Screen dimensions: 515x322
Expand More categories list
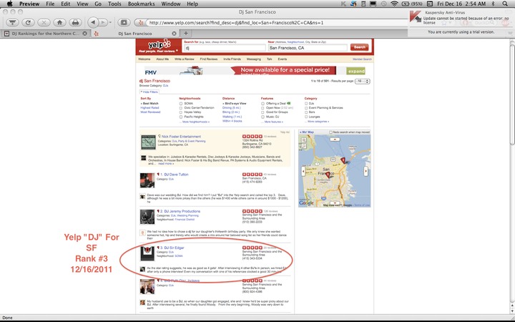318,122
